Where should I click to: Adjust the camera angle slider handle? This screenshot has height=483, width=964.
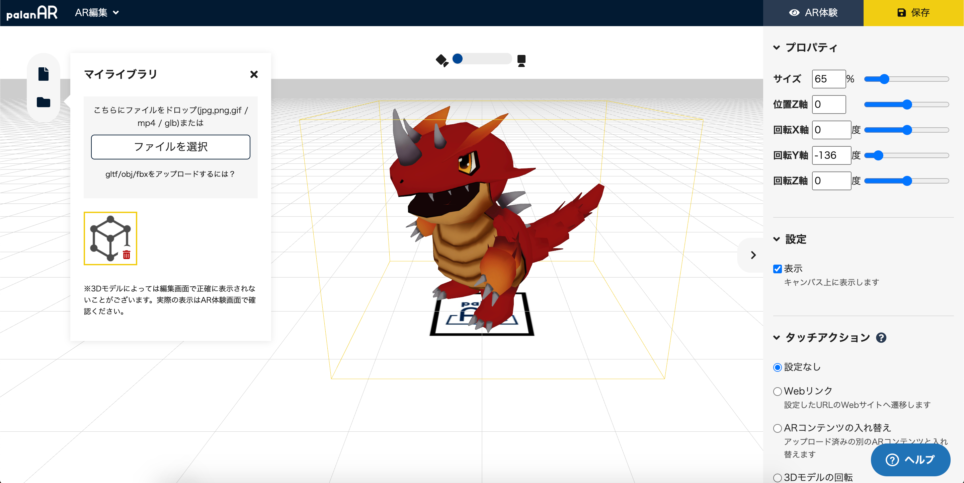pos(457,59)
